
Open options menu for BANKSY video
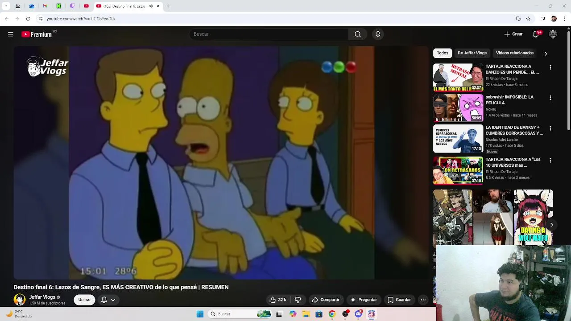(550, 128)
